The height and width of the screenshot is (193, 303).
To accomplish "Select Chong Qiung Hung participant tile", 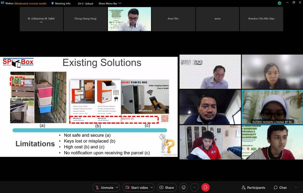I will tap(85, 19).
